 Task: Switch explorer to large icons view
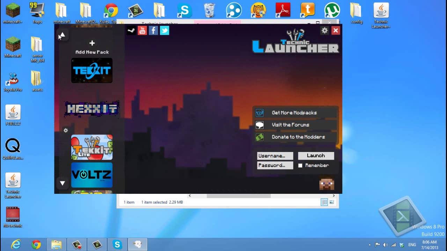point(332,202)
